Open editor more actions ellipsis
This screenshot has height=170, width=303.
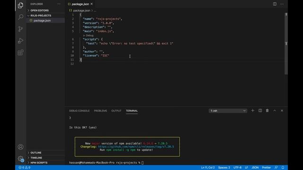(282, 4)
